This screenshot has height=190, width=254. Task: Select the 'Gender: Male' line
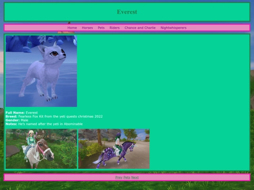point(17,120)
